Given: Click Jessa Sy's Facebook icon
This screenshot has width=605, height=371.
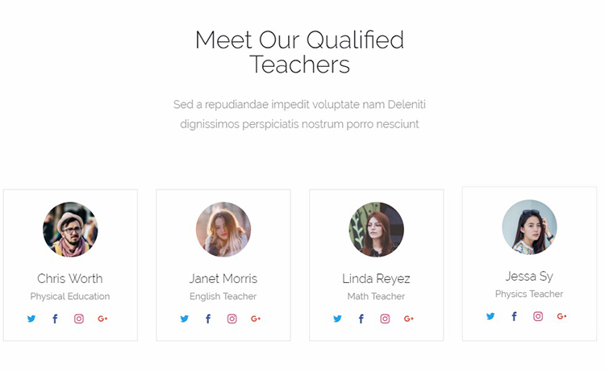Looking at the screenshot, I should tap(515, 316).
